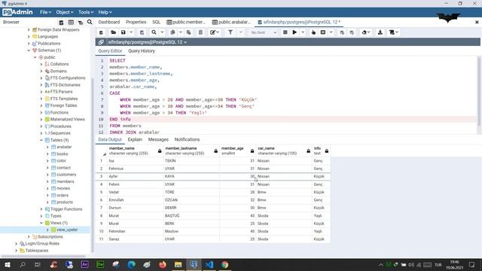The width and height of the screenshot is (482, 271).
Task: Click the Filter funnel icon
Action: tap(230, 32)
